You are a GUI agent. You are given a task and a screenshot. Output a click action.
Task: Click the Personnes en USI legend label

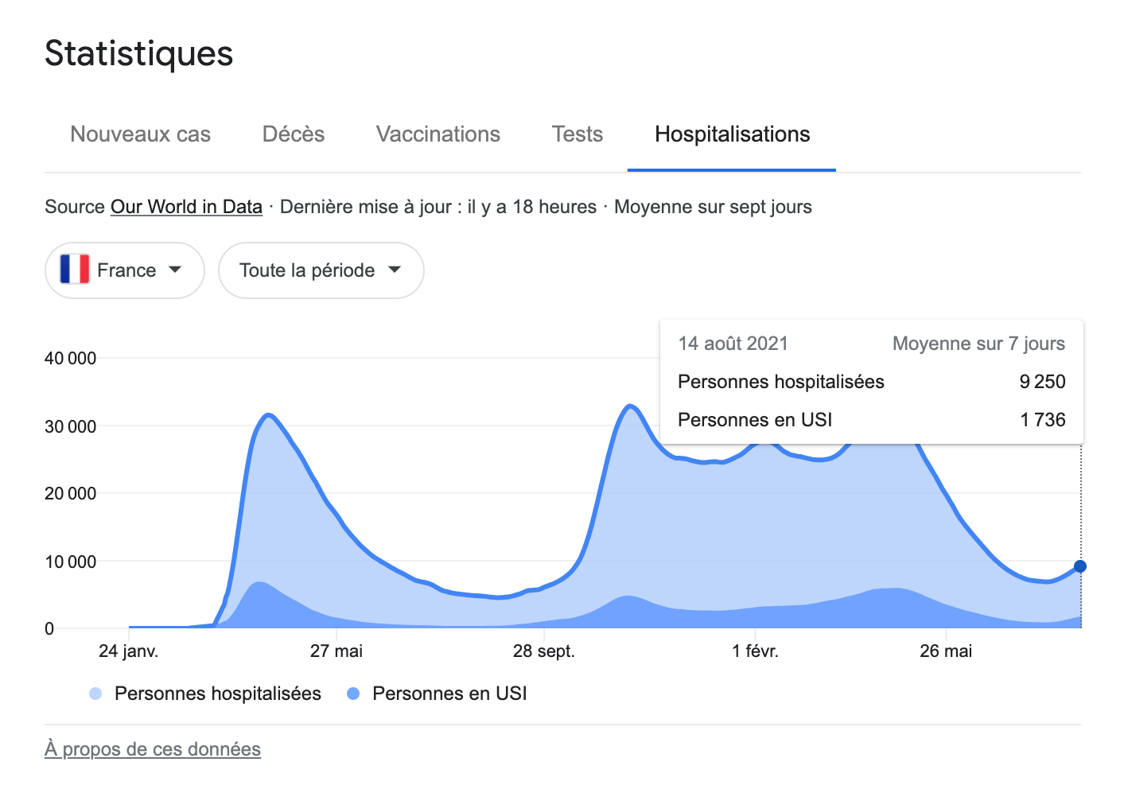click(x=449, y=694)
